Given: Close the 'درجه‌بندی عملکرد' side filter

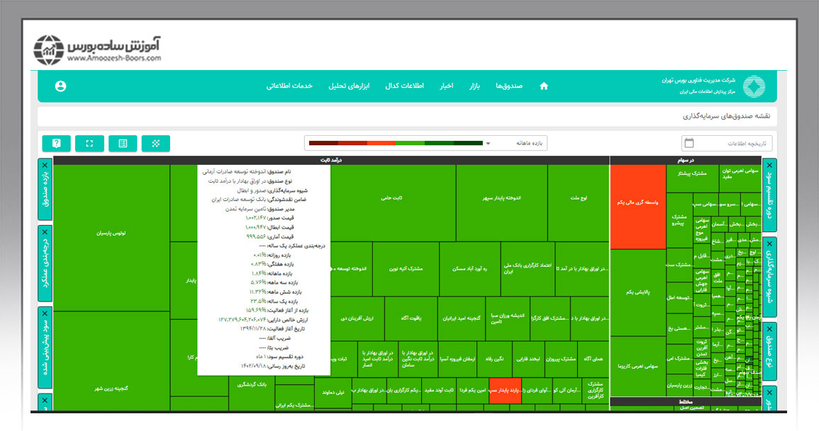Looking at the screenshot, I should point(45,231).
